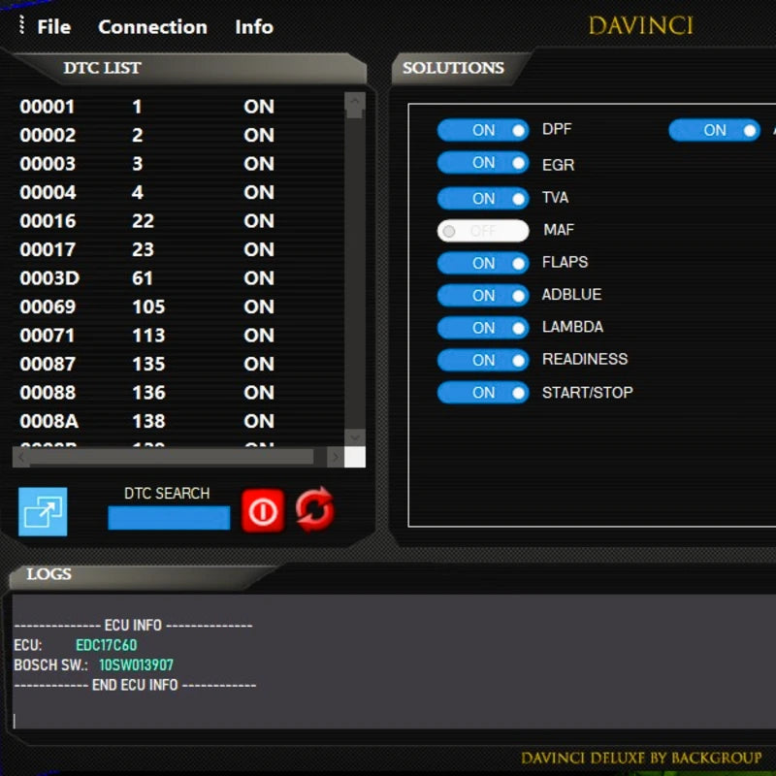
Task: Click the DTC list scrollbar down arrow
Action: point(355,437)
